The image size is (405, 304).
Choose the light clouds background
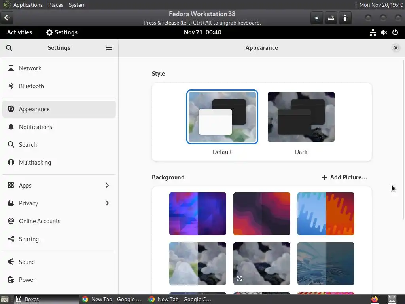point(198,264)
